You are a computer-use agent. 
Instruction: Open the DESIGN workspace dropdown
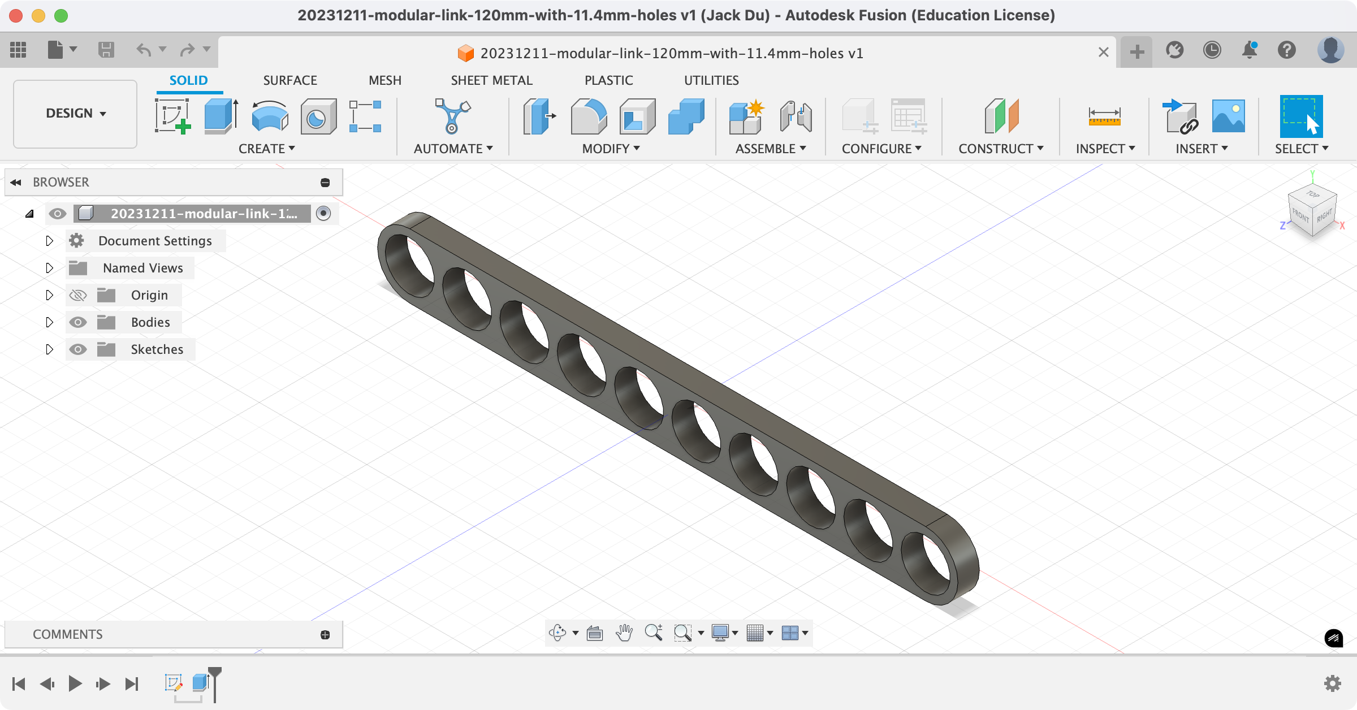[75, 114]
